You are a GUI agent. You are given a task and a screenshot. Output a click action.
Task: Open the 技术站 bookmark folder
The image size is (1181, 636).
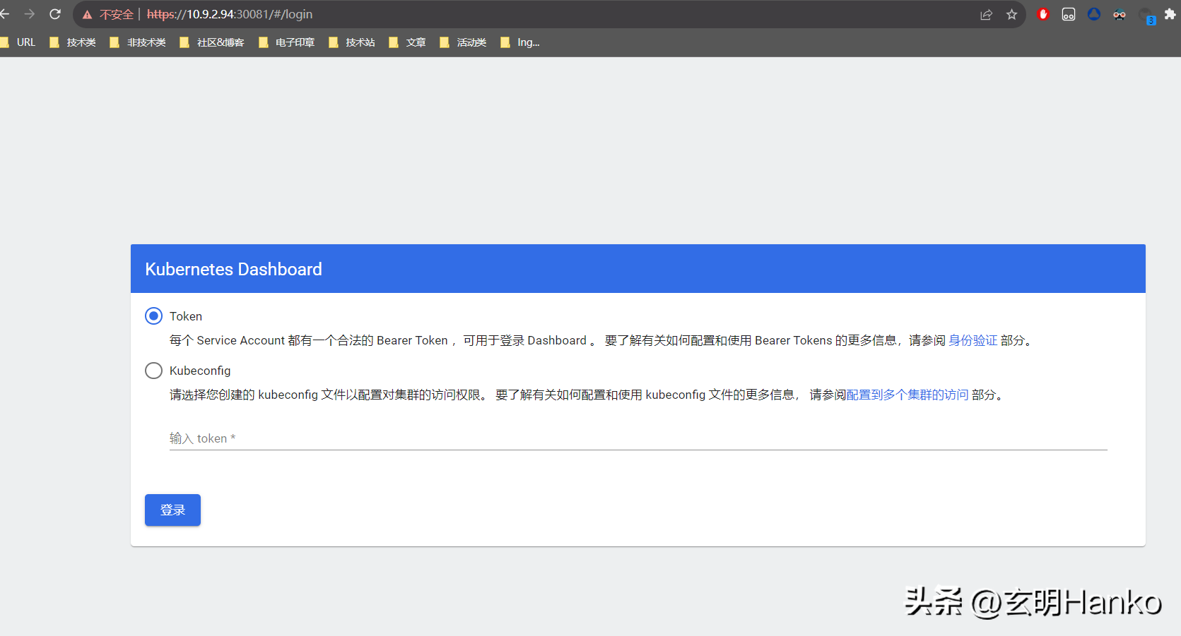[x=352, y=42]
